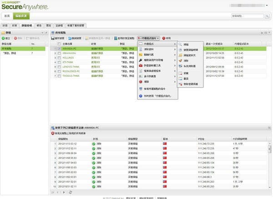
Task: Click the help icon for 如何使用代理程式指令
Action: click(x=141, y=97)
